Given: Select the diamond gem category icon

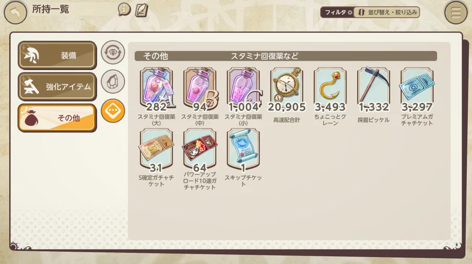Looking at the screenshot, I should tap(113, 52).
